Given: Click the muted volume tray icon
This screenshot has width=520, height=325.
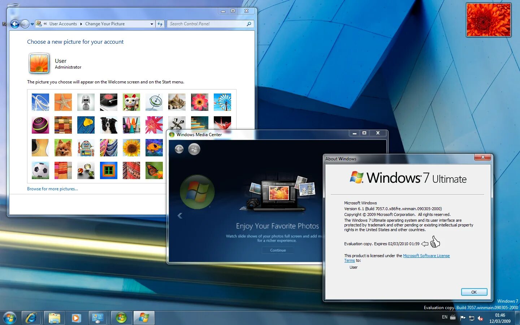Looking at the screenshot, I should [x=480, y=318].
